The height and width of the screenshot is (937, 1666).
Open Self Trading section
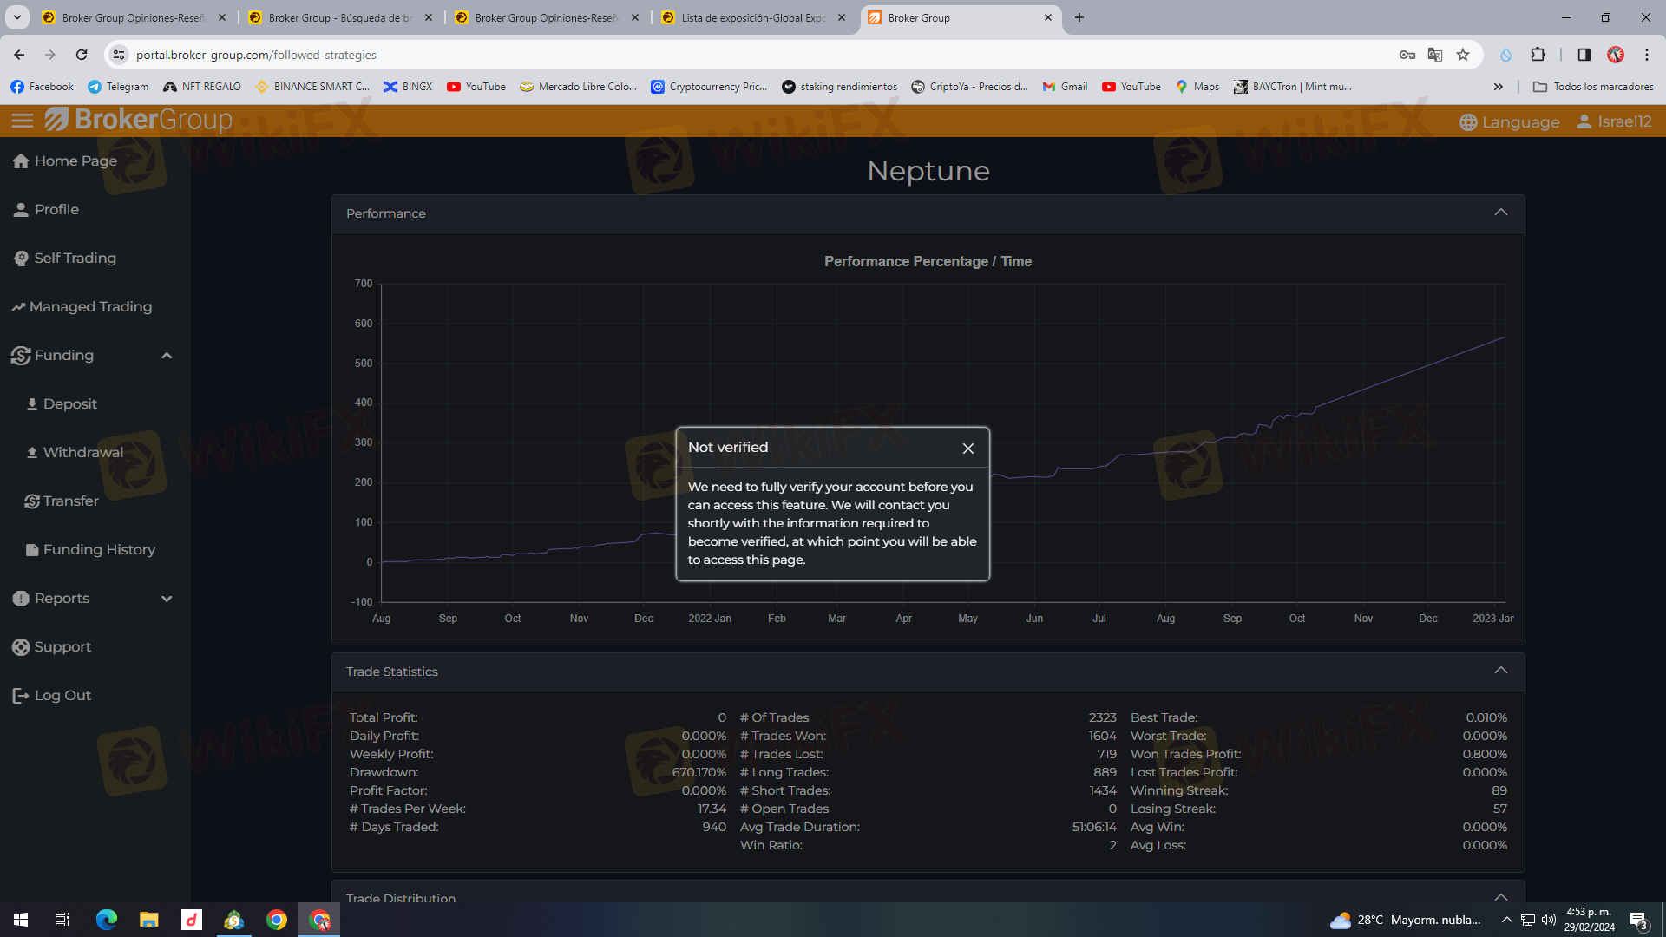coord(75,258)
